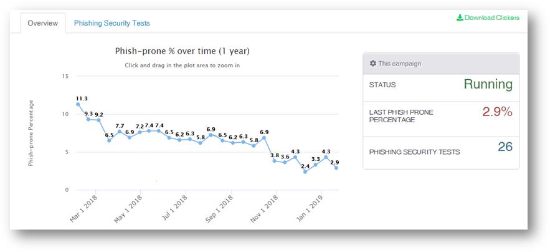The image size is (550, 252).
Task: Click the 2.4 lowest data point
Action: 305,172
